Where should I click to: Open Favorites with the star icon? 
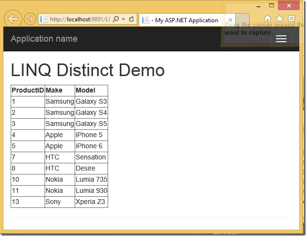[279, 19]
